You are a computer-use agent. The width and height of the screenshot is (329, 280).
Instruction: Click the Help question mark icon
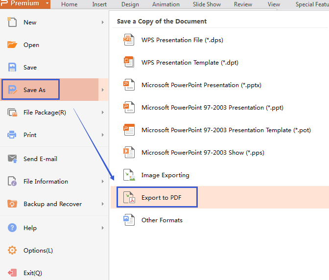12,228
